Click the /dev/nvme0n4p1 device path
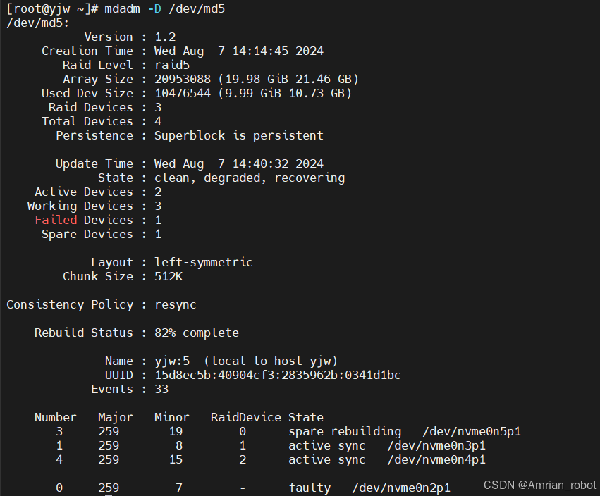This screenshot has height=496, width=600. click(436, 460)
